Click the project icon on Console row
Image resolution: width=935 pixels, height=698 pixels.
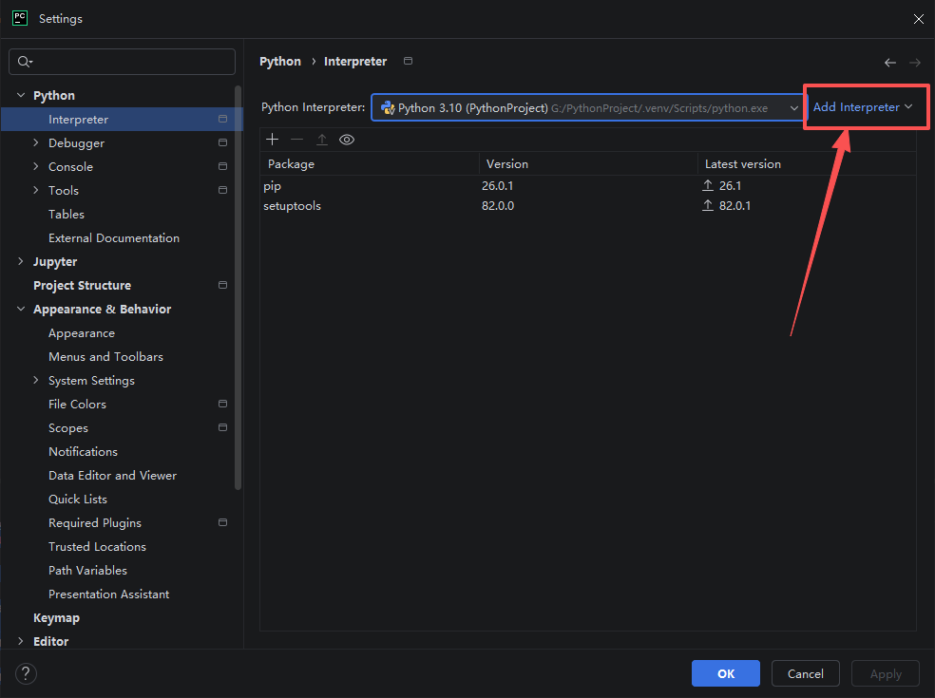(x=222, y=166)
